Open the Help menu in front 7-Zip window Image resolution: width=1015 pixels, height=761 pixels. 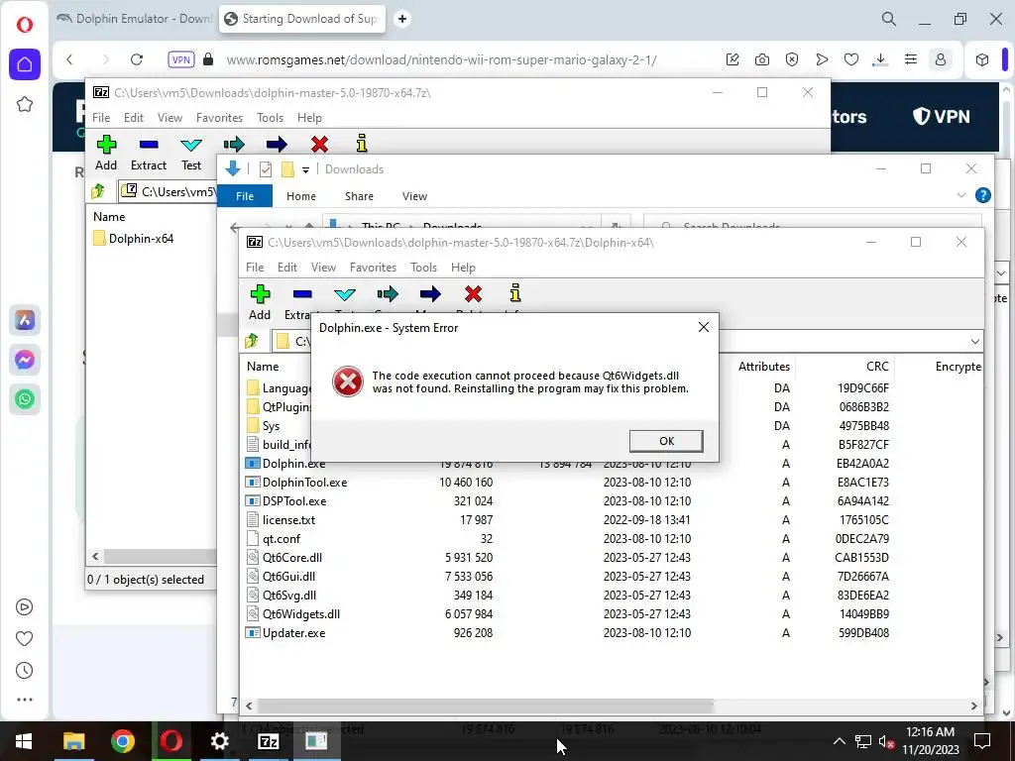463,268
